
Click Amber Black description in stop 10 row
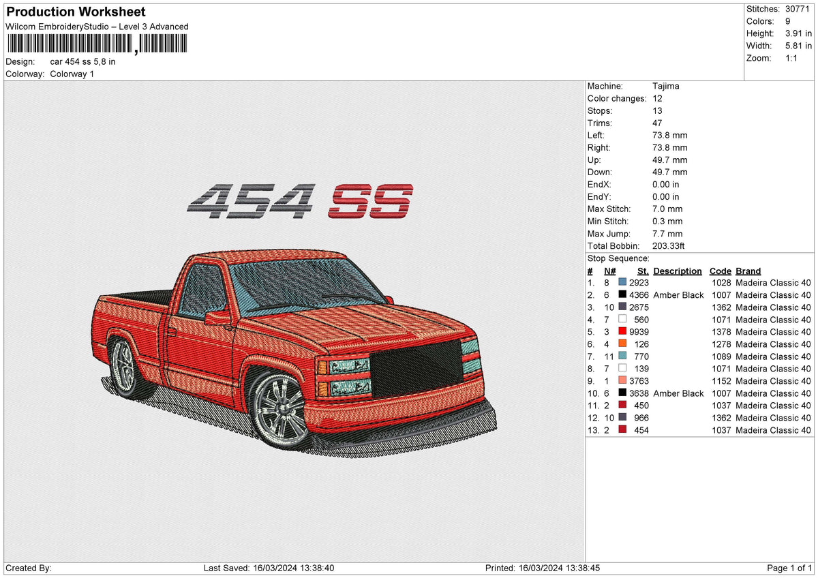click(x=678, y=393)
